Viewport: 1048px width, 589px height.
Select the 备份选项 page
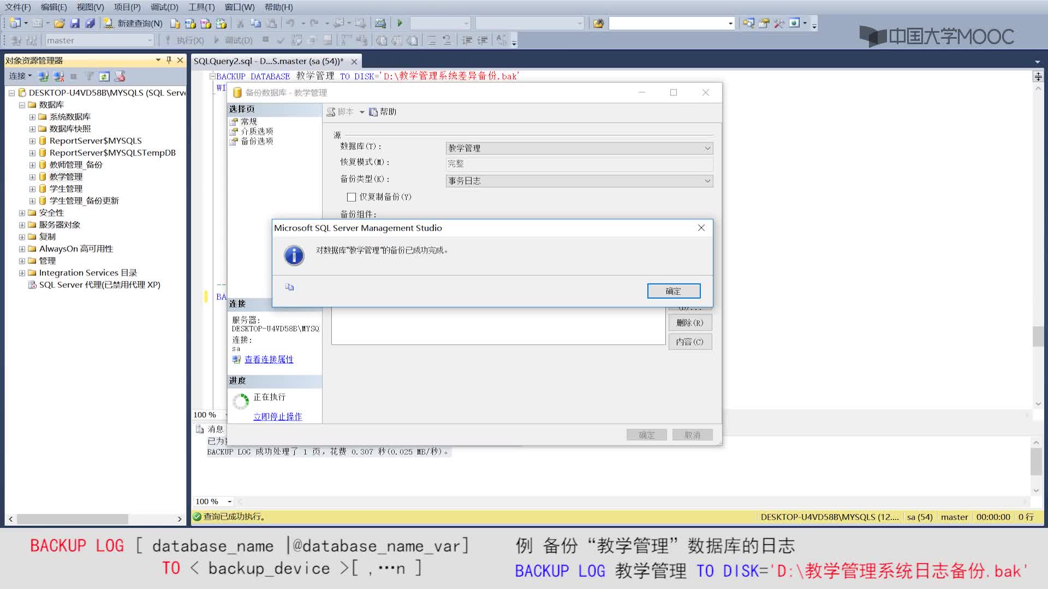tap(257, 141)
